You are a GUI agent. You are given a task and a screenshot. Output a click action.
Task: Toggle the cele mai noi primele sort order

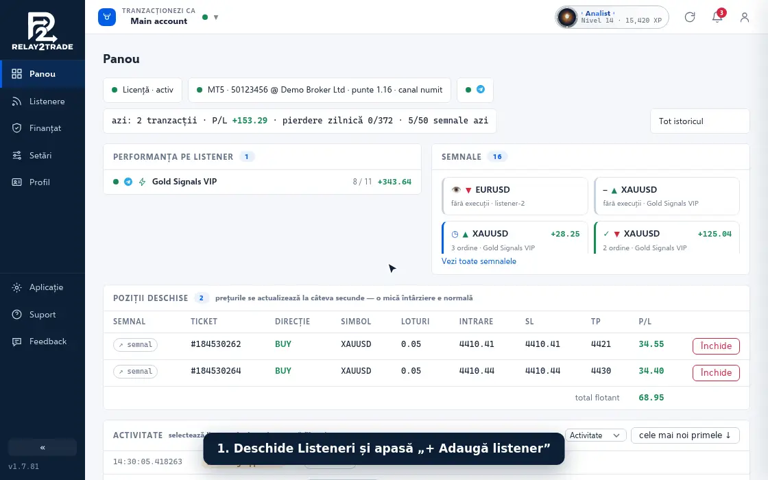(x=685, y=435)
